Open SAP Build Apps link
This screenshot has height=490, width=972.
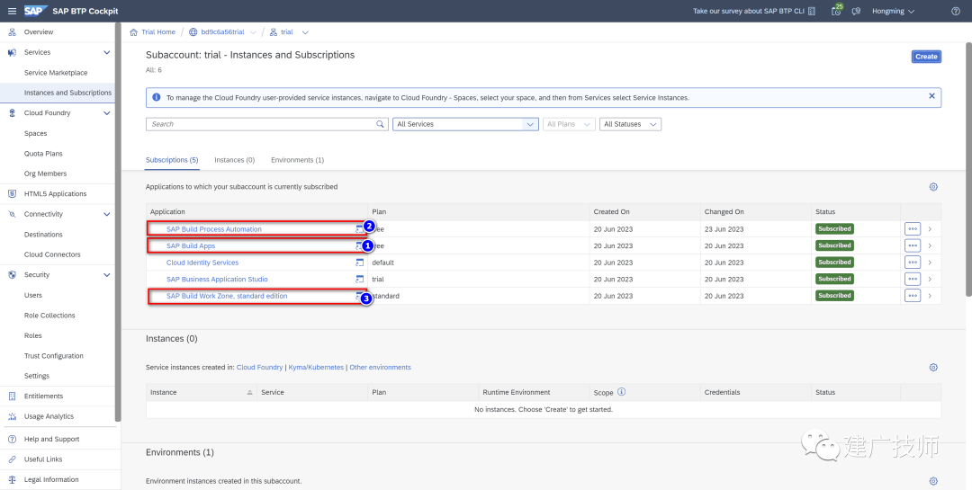[191, 246]
